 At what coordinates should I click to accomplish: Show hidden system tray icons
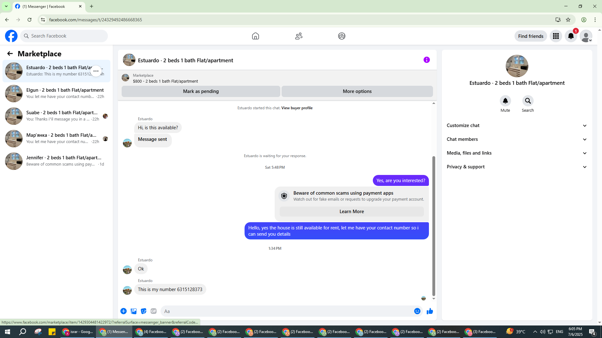pyautogui.click(x=535, y=332)
